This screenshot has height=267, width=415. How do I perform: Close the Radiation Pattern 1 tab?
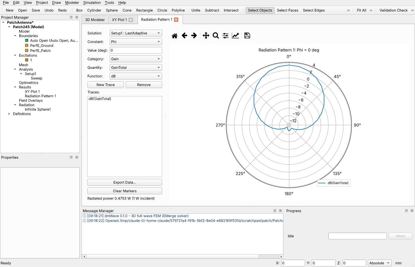pos(176,20)
